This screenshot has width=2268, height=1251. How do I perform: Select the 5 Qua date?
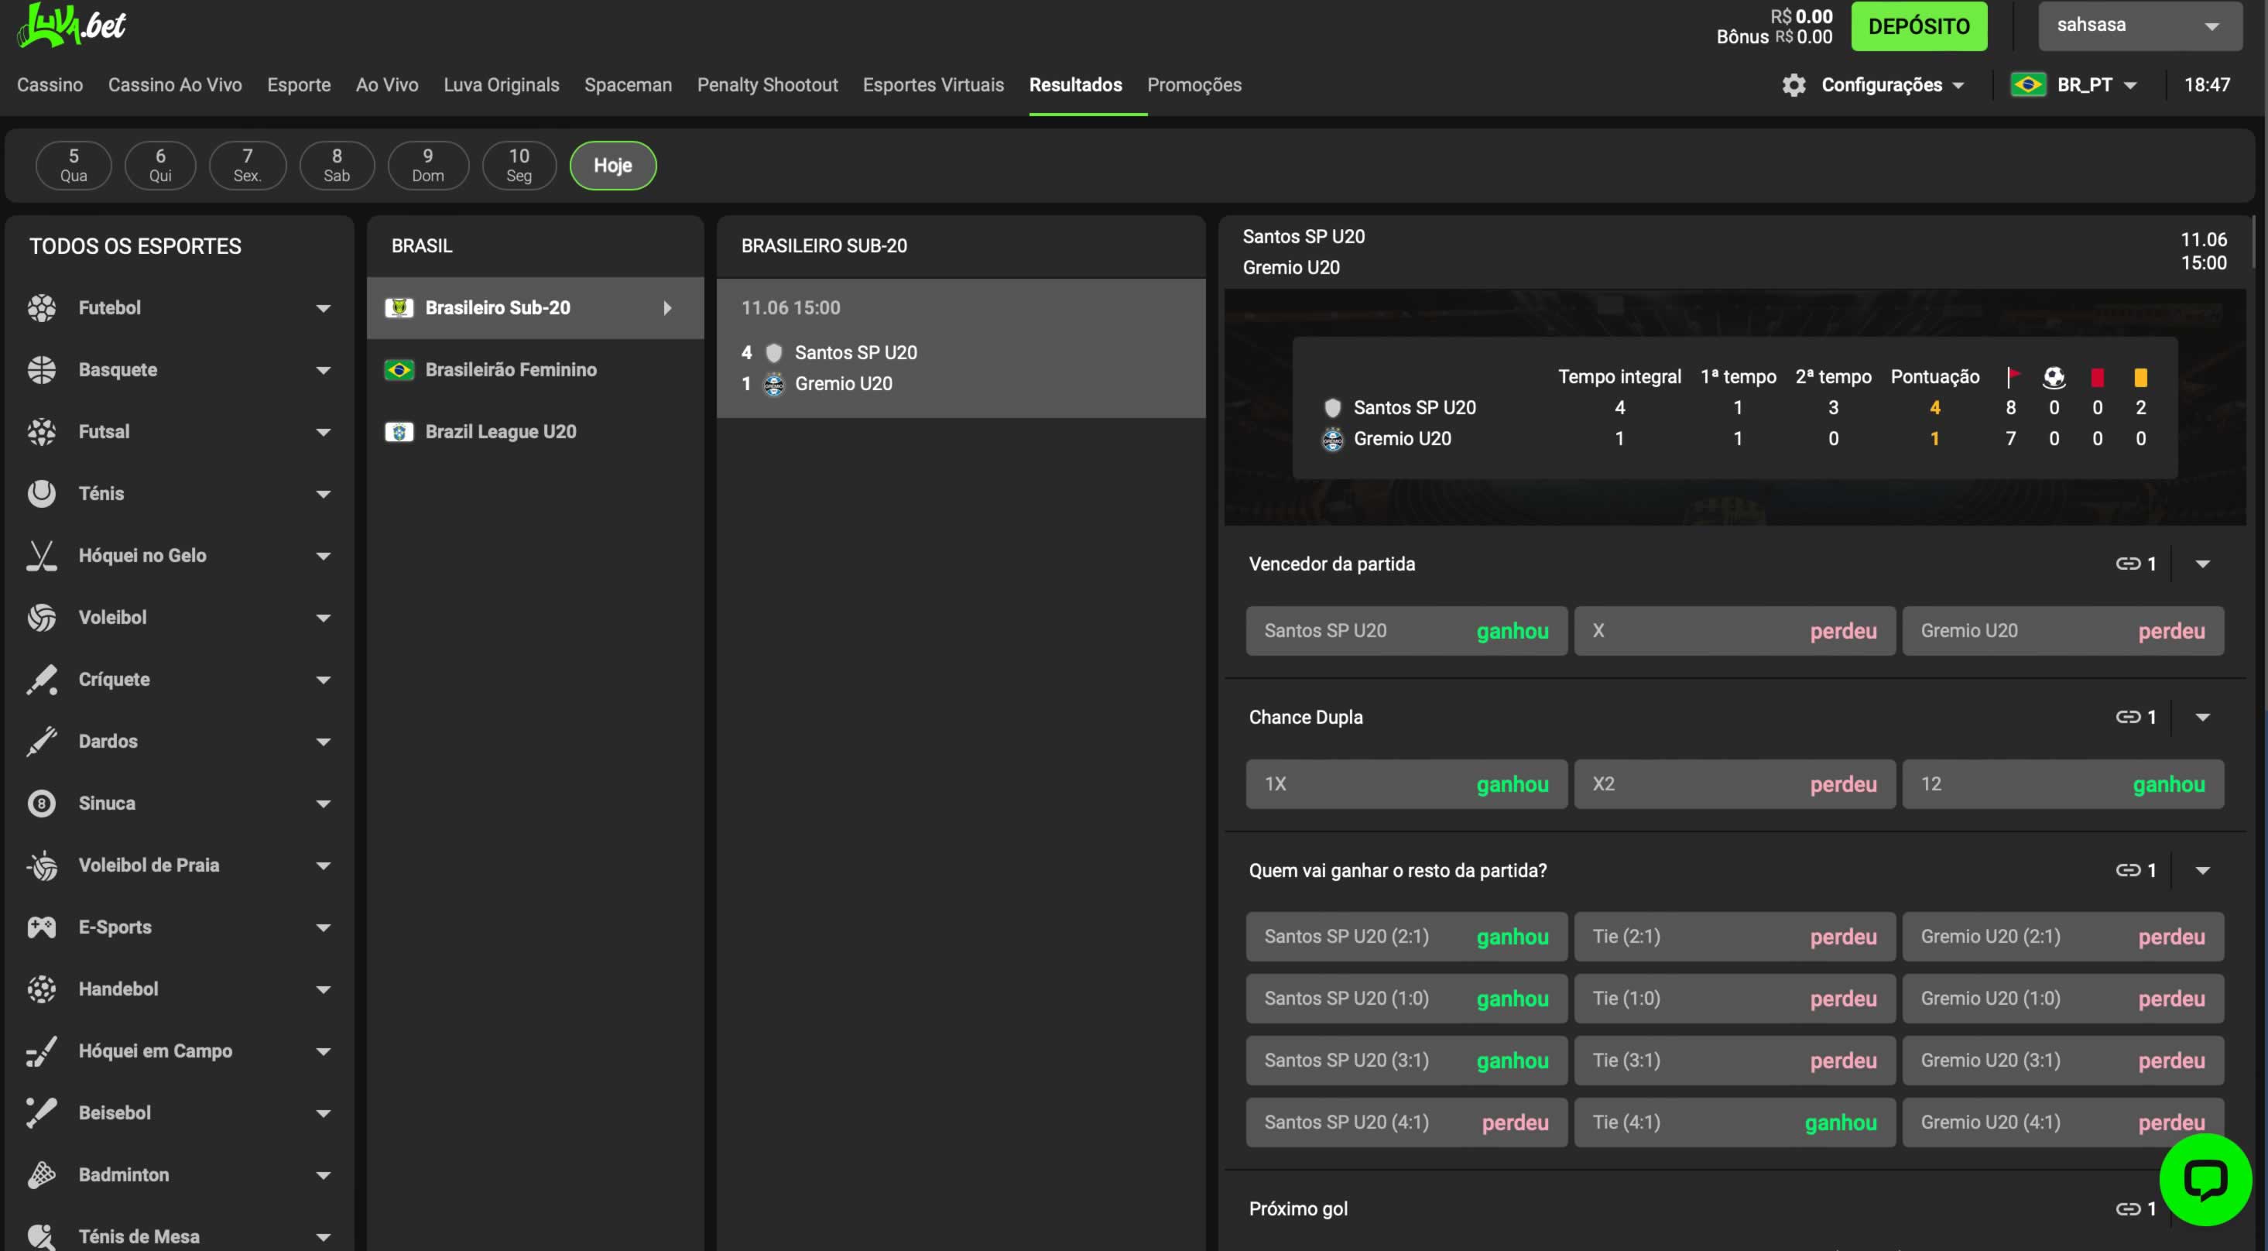74,165
